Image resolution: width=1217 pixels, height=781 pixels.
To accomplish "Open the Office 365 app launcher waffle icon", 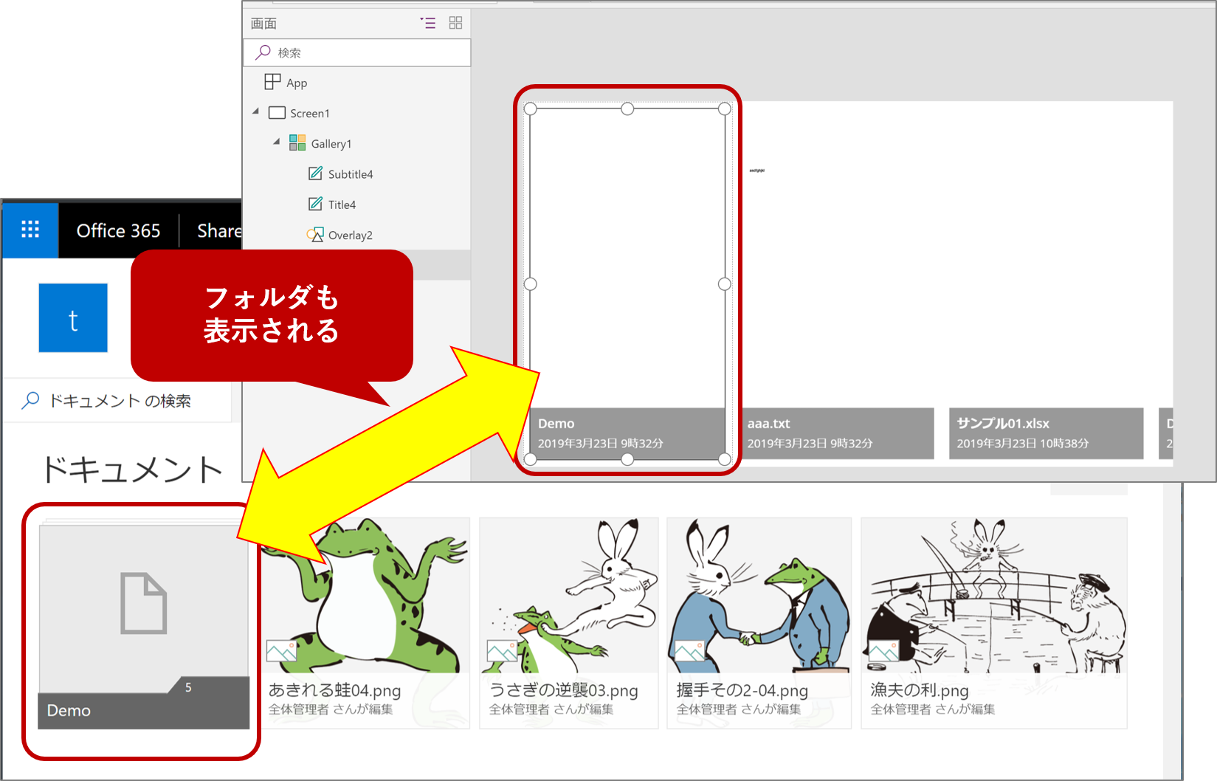I will [30, 230].
